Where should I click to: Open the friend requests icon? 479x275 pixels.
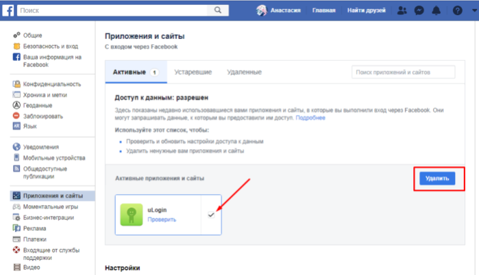402,10
